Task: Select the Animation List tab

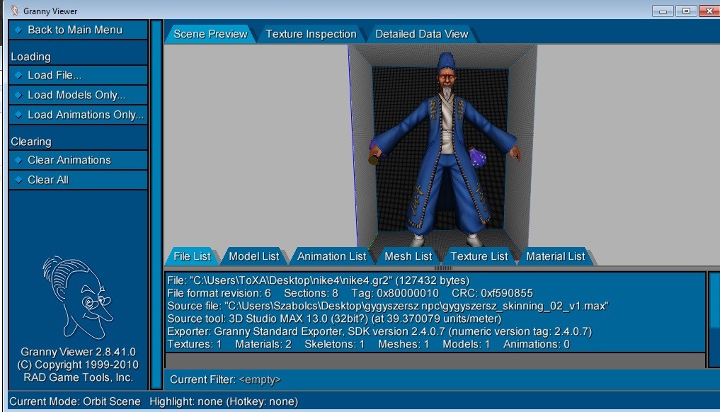Action: [331, 256]
